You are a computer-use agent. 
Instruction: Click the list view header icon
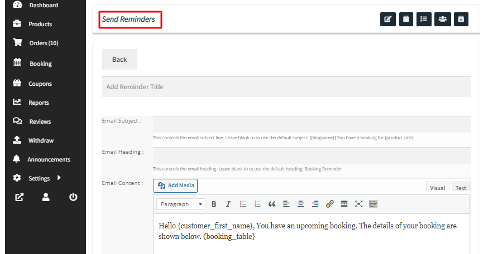pyautogui.click(x=424, y=19)
